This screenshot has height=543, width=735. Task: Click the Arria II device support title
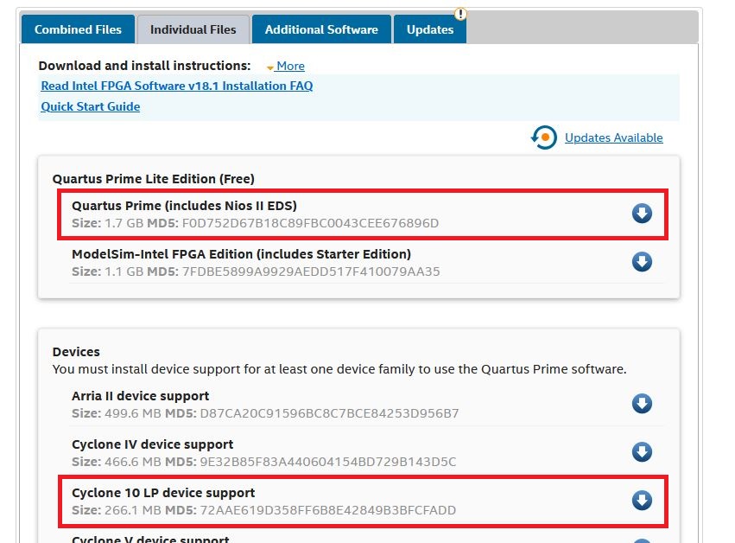tap(140, 396)
